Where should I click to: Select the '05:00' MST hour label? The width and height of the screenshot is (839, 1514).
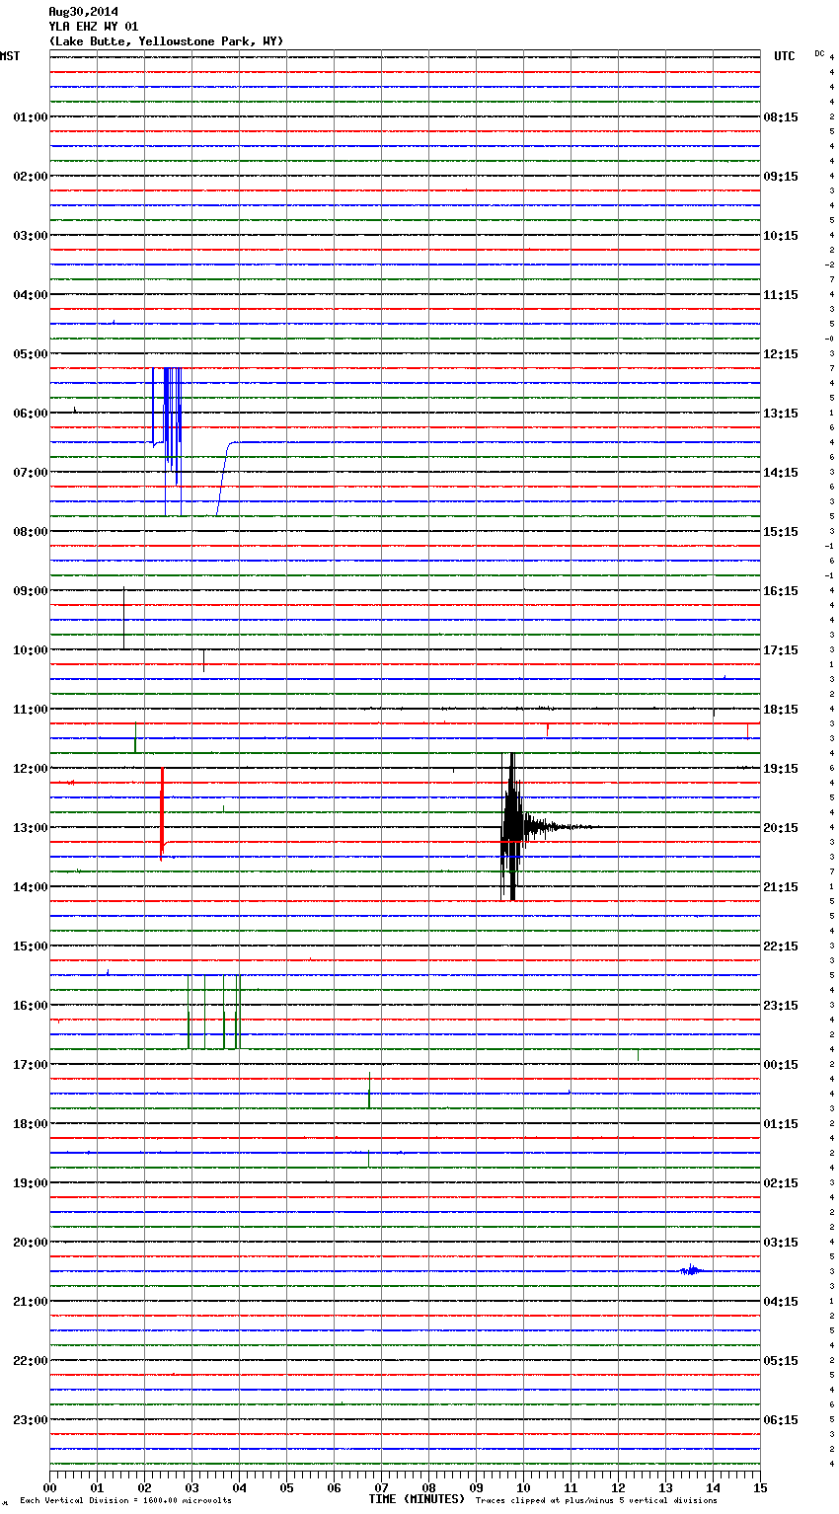(30, 354)
